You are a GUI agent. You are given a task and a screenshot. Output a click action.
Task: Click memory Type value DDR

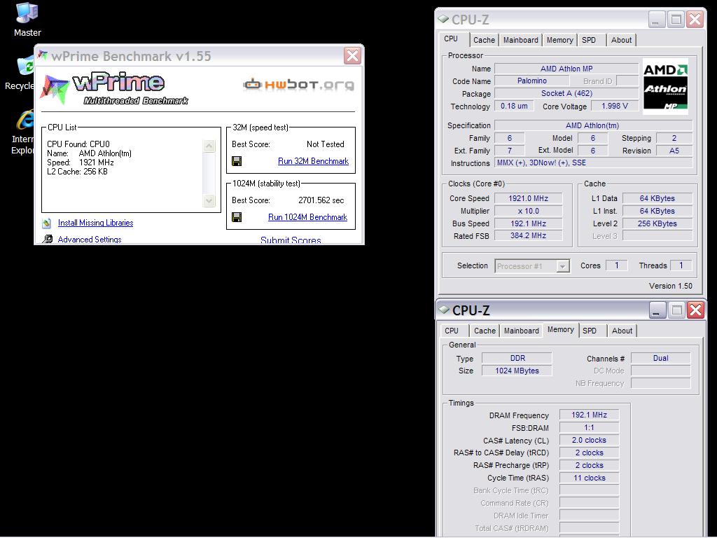(x=517, y=358)
